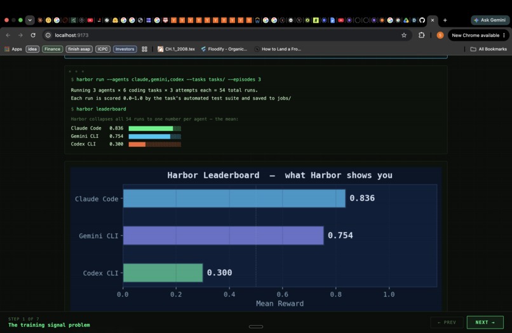Open a new tab with plus button

coord(445,20)
